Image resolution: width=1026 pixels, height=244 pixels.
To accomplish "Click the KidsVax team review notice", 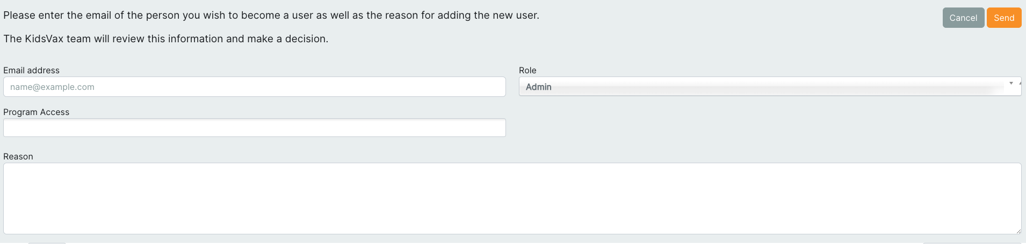I will (165, 39).
